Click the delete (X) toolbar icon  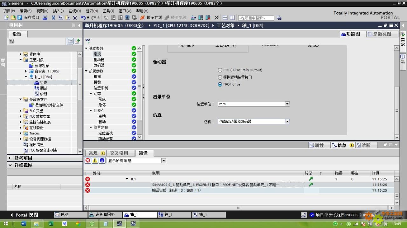75,18
